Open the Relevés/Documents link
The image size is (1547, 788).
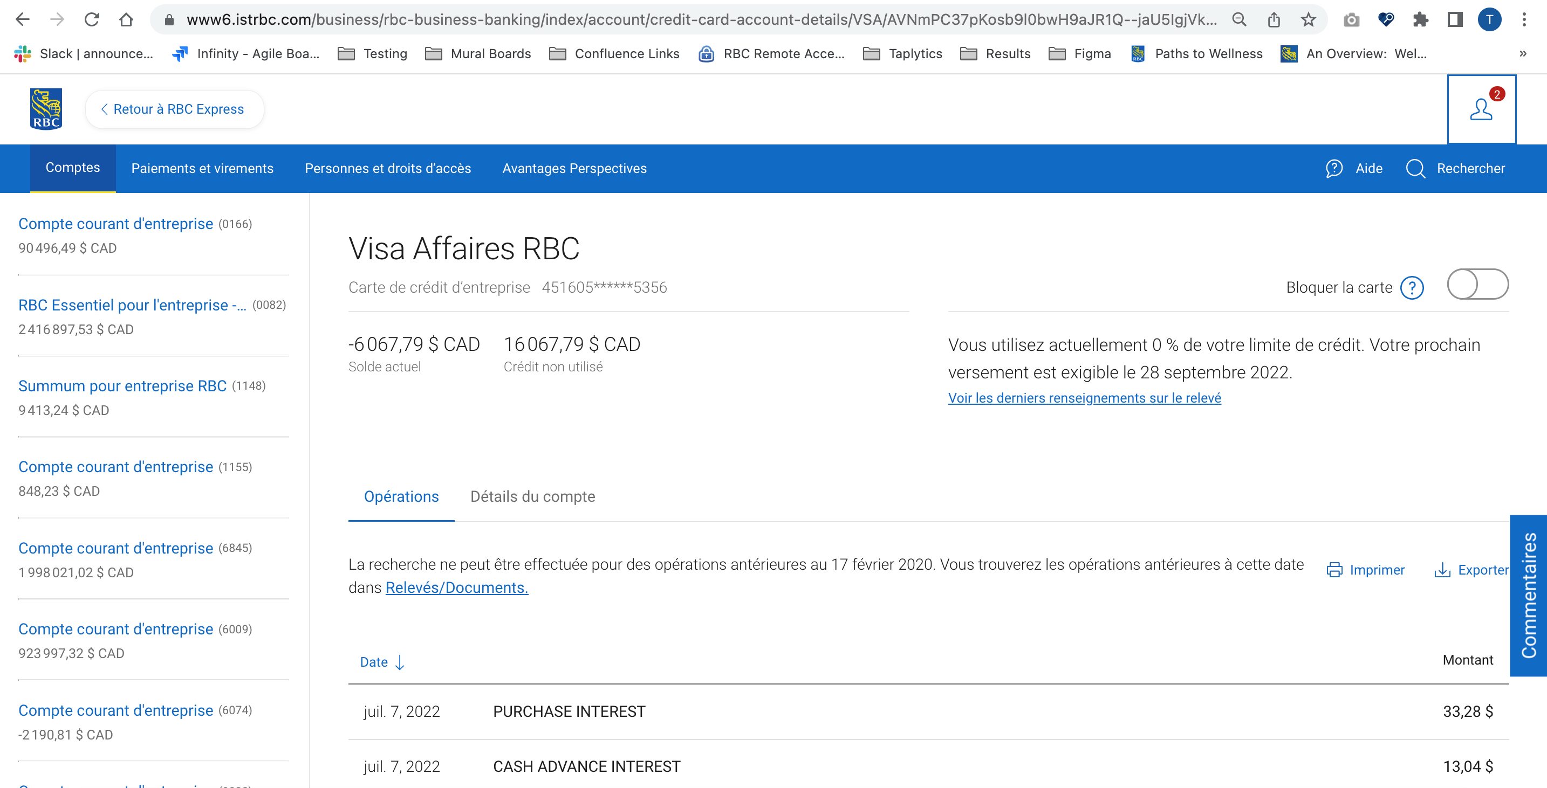[x=456, y=587]
